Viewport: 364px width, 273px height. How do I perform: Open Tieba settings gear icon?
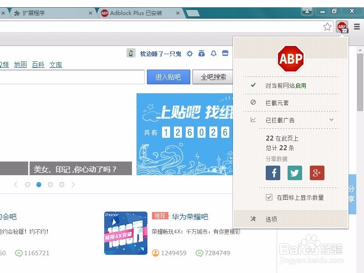[x=190, y=54]
